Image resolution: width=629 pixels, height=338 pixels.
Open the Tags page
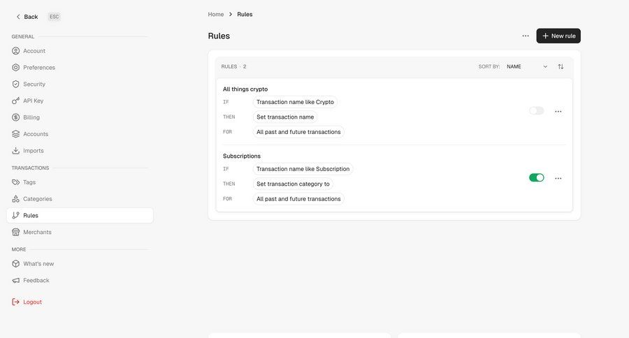tap(80, 182)
